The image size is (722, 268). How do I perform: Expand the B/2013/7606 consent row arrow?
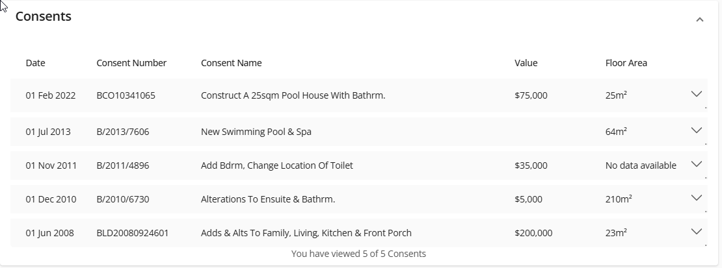pyautogui.click(x=696, y=130)
